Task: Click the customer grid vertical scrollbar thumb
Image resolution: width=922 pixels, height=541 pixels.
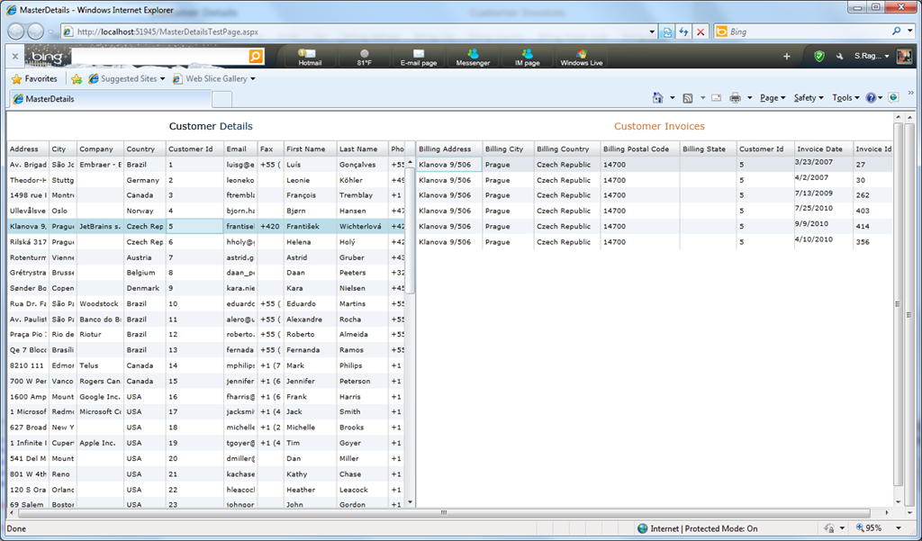Action: point(410,230)
